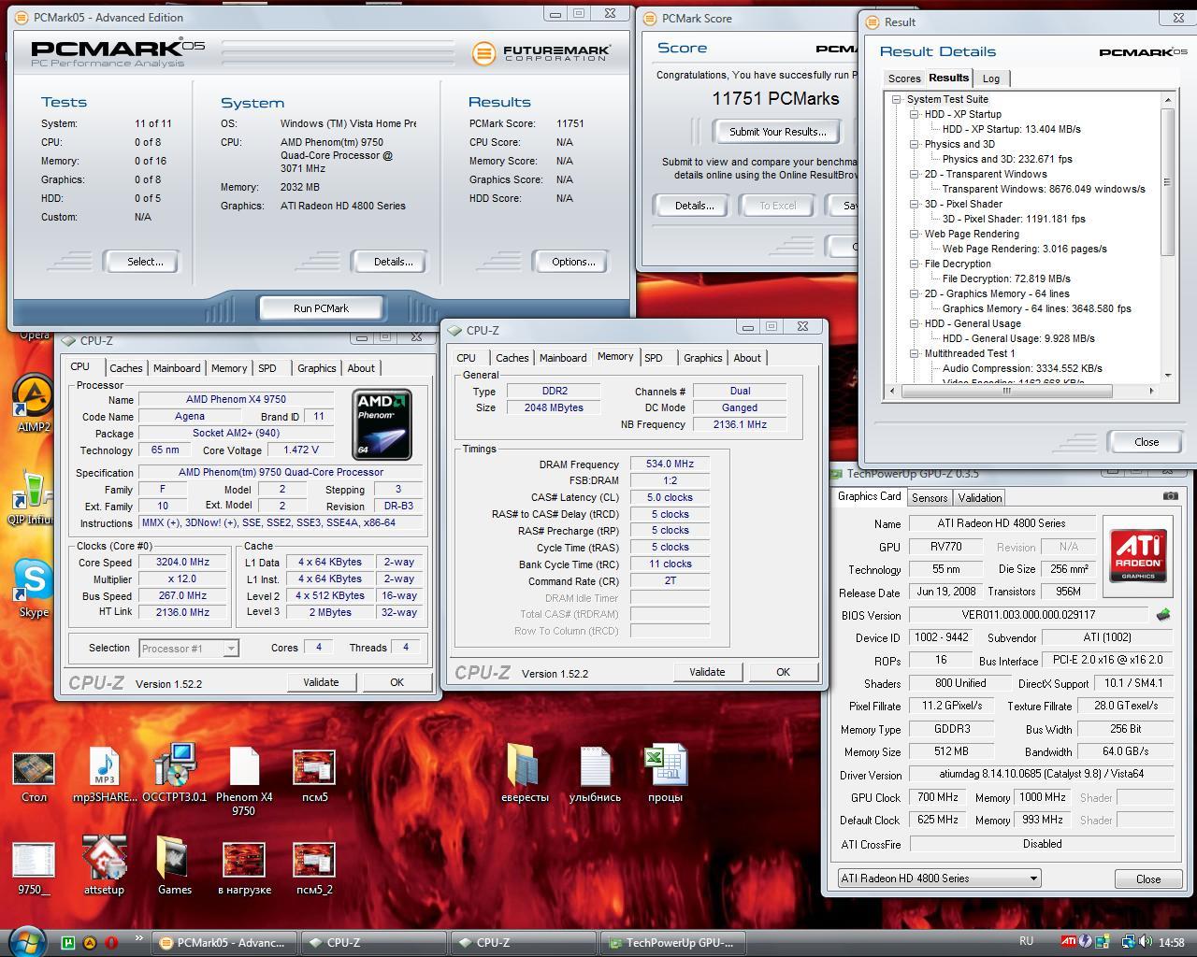
Task: Open the mp3SHARE desktop icon
Action: pos(104,776)
